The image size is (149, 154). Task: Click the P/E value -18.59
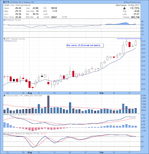pos(54,8)
